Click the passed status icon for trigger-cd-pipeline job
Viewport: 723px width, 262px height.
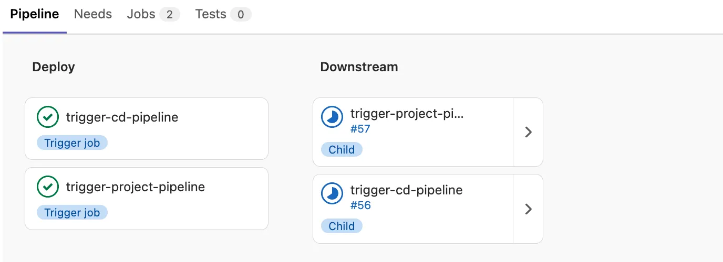tap(48, 117)
